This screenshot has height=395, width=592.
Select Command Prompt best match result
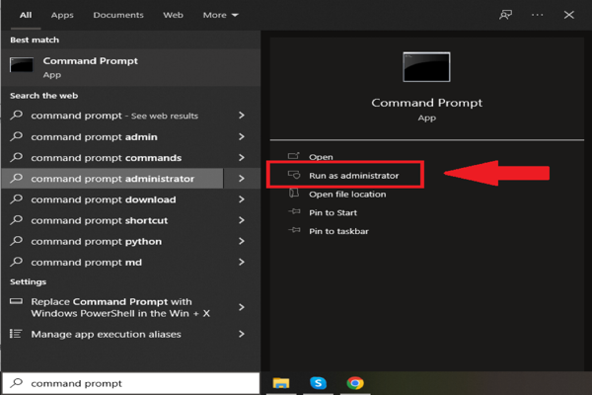pos(130,68)
